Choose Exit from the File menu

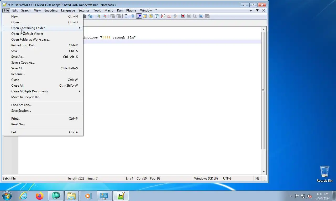43,132
